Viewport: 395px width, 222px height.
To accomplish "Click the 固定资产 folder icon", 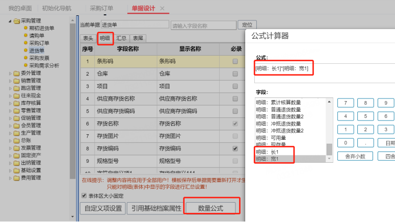I will [17, 155].
